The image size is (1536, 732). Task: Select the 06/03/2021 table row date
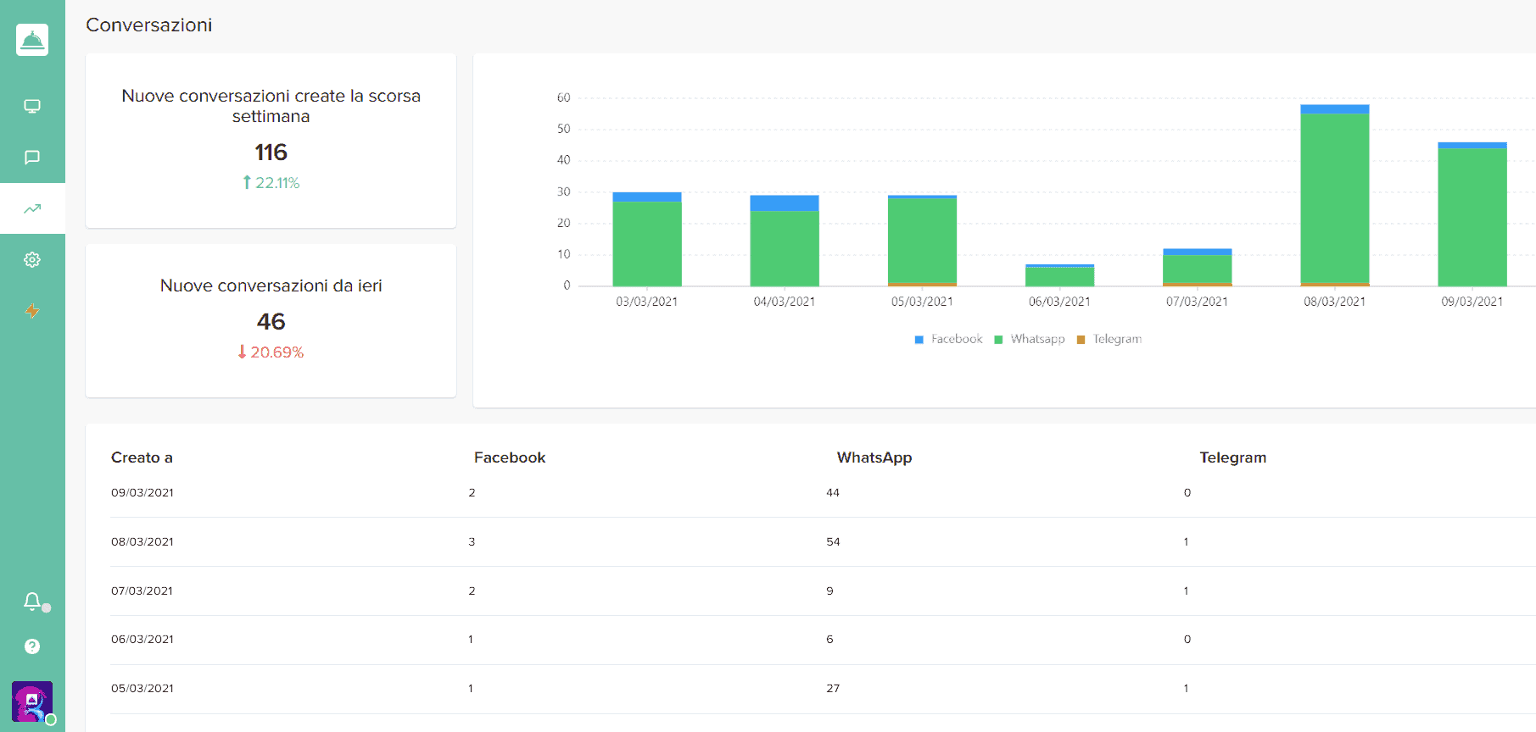pyautogui.click(x=142, y=639)
